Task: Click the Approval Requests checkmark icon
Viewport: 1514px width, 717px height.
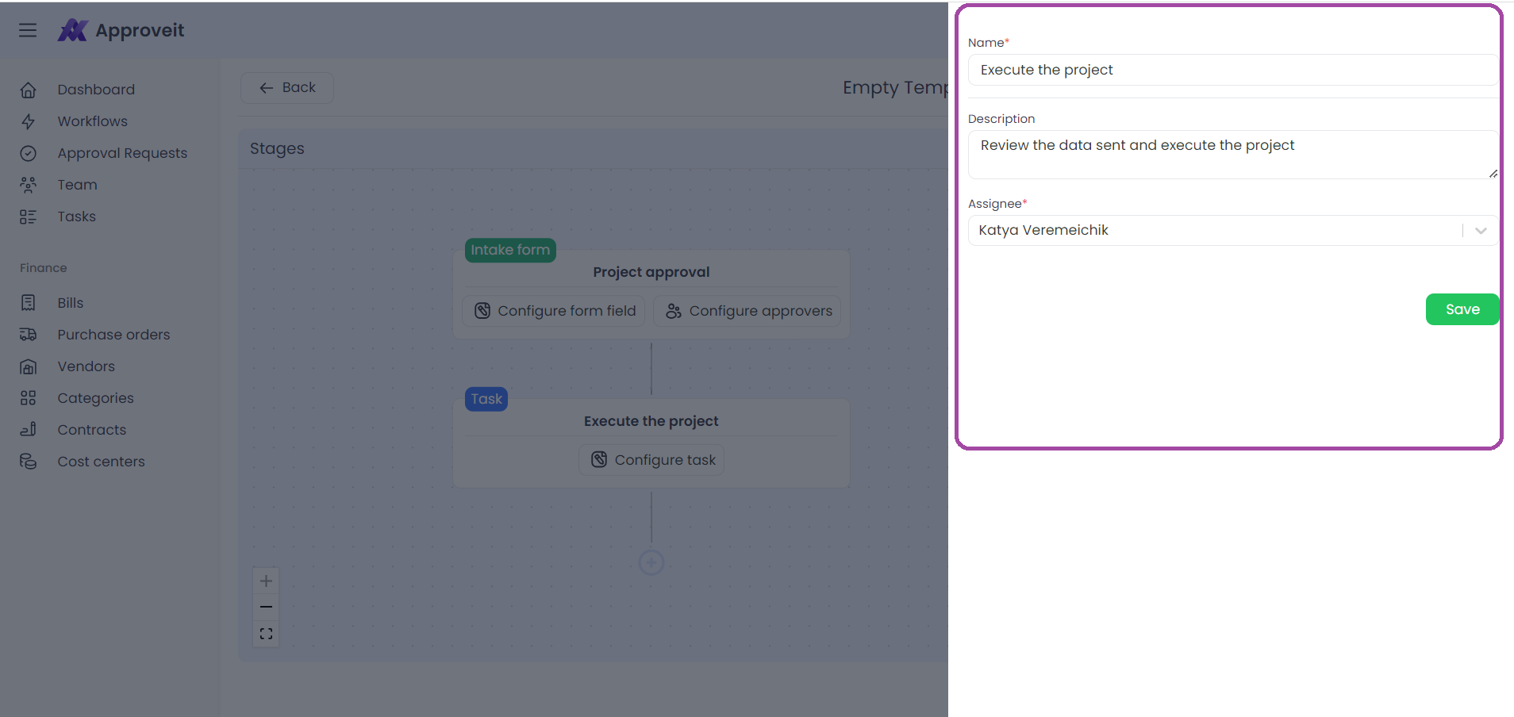Action: tap(28, 153)
